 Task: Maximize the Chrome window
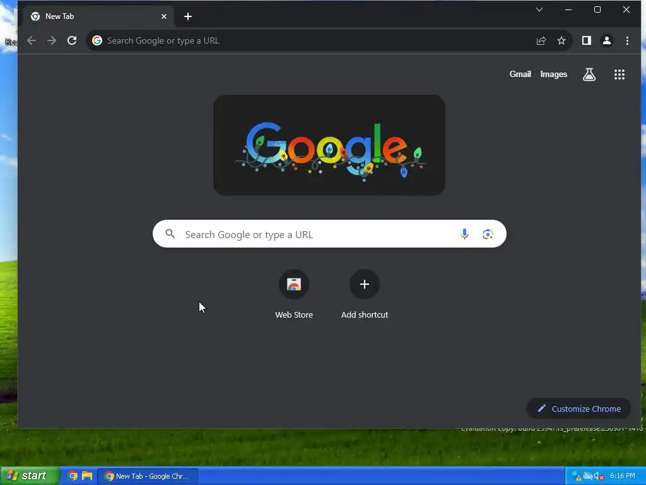click(597, 9)
